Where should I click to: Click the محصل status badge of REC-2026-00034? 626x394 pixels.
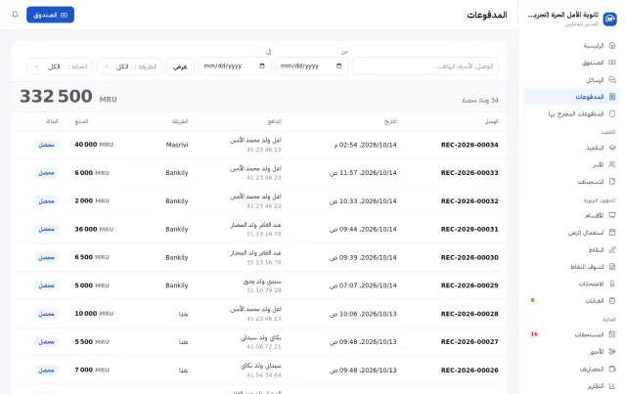46,145
